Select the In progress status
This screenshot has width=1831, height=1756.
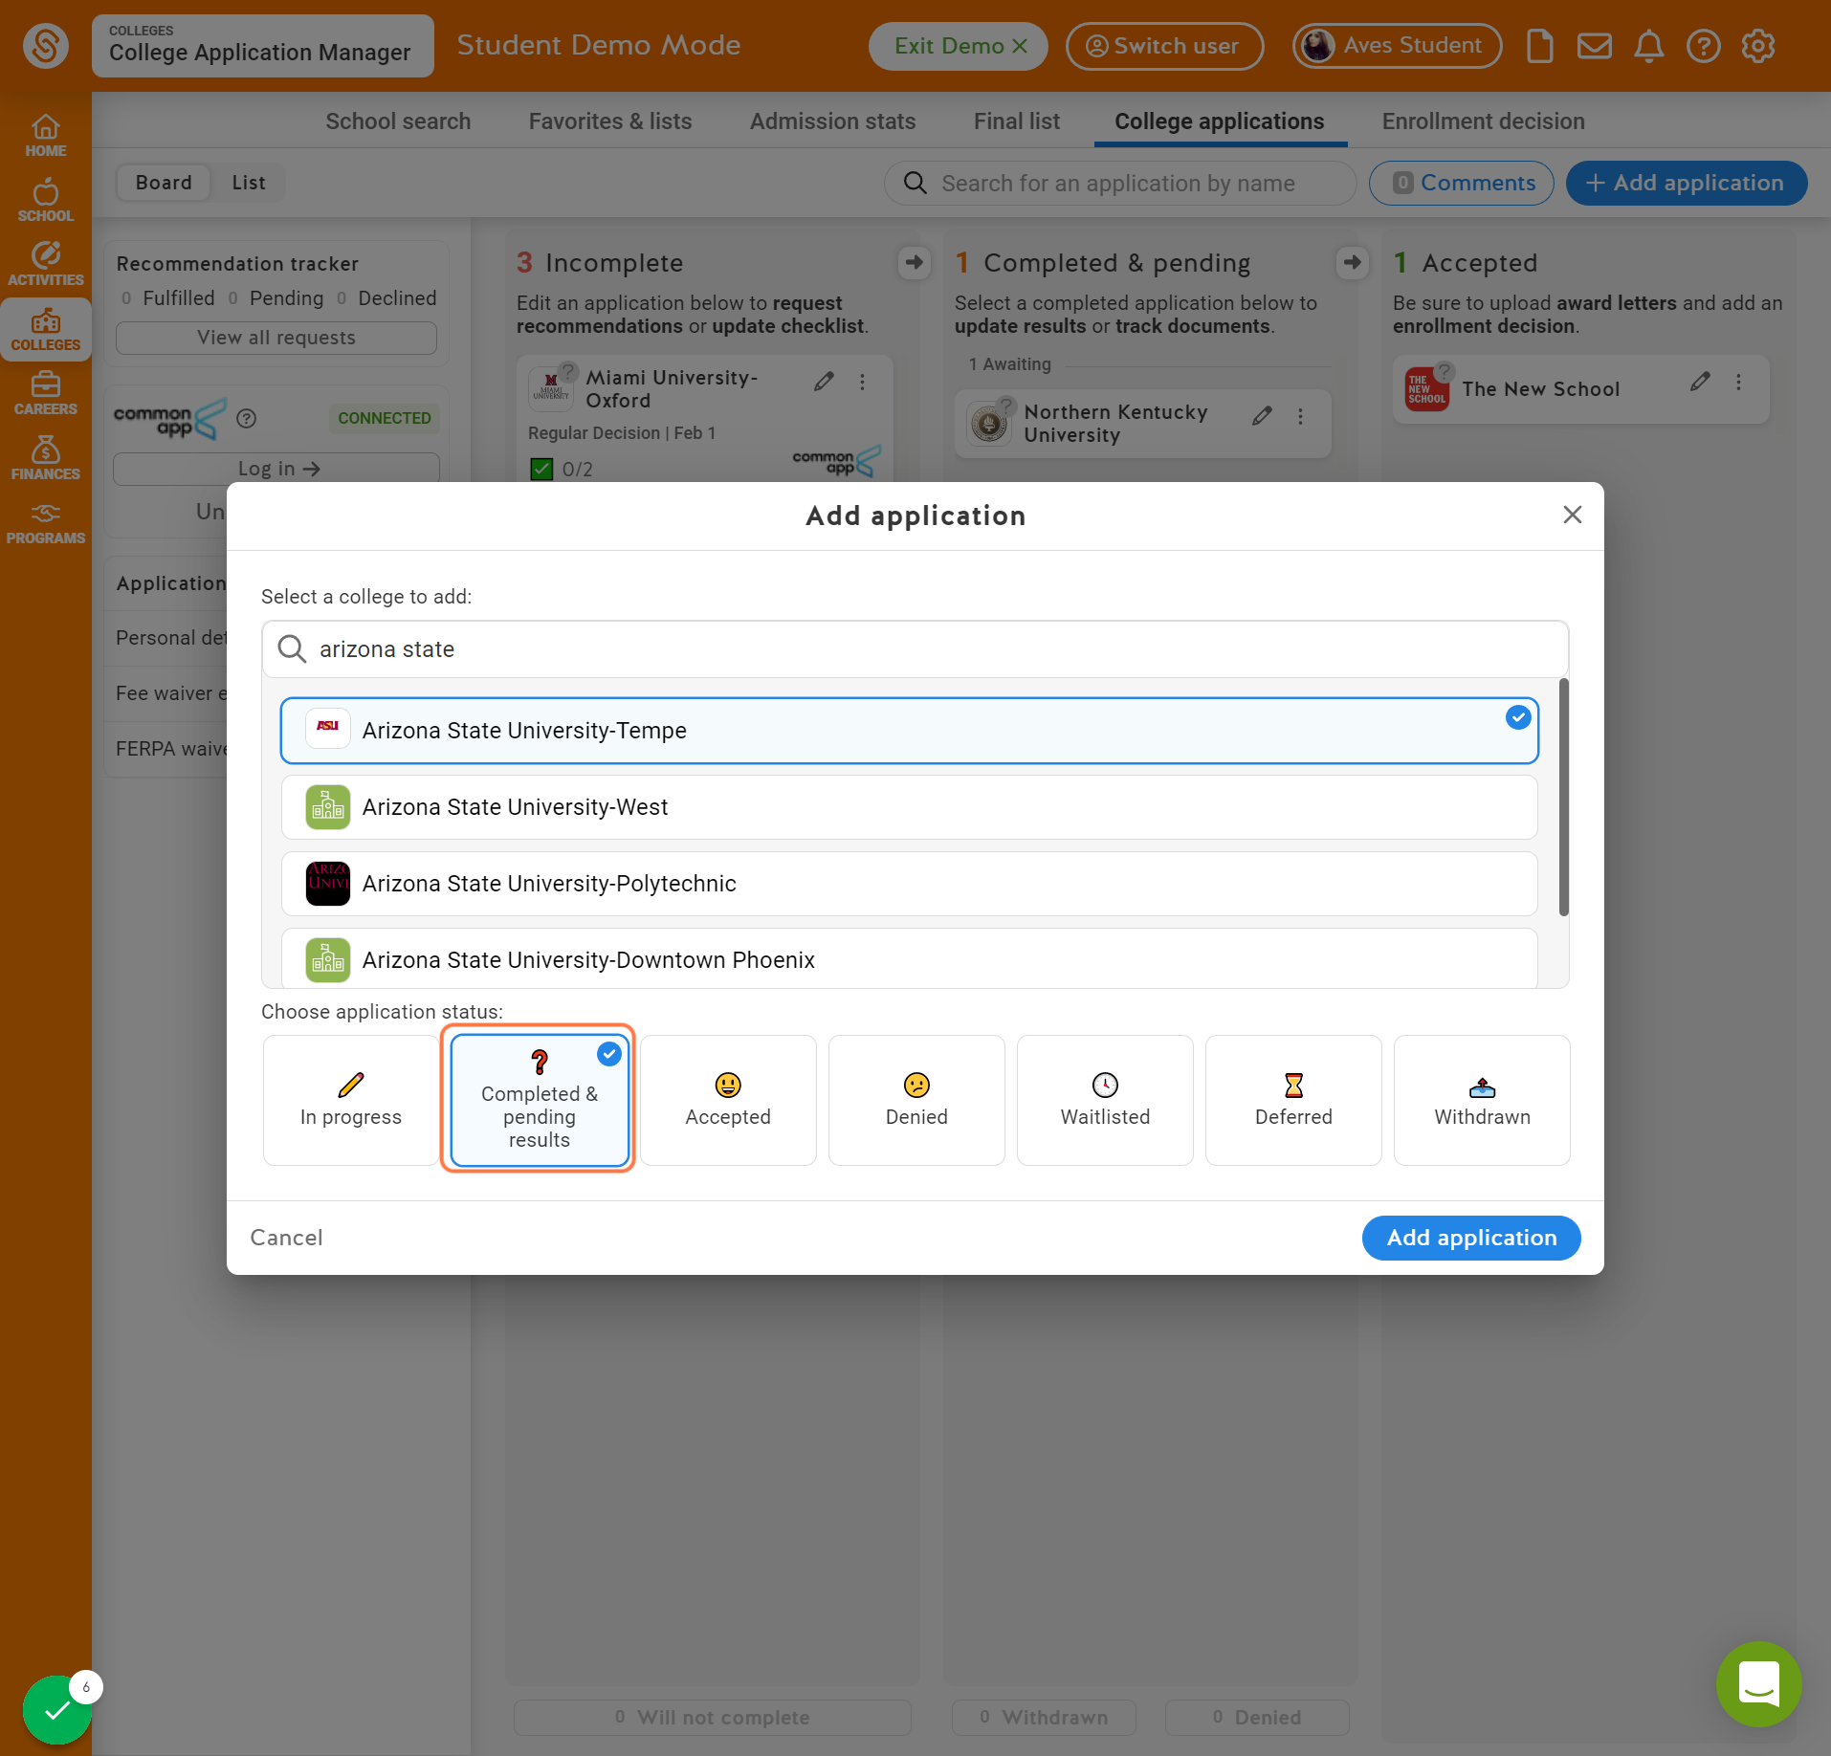(351, 1100)
